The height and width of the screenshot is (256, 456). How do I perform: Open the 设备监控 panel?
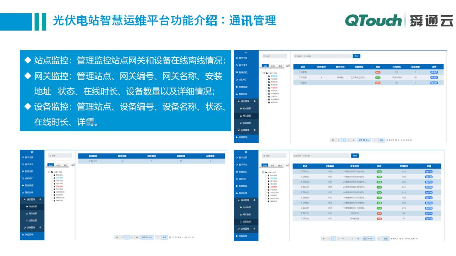(x=246, y=122)
